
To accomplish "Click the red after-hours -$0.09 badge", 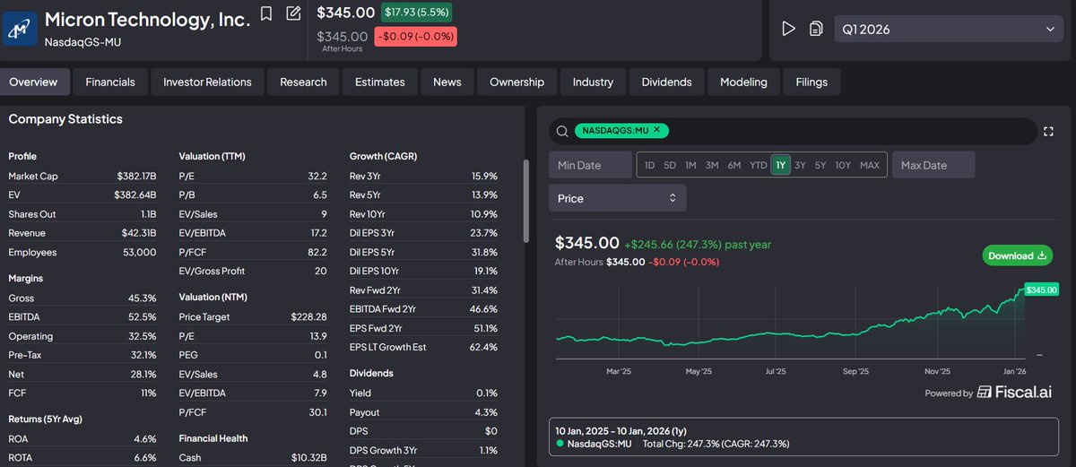I will coord(415,37).
